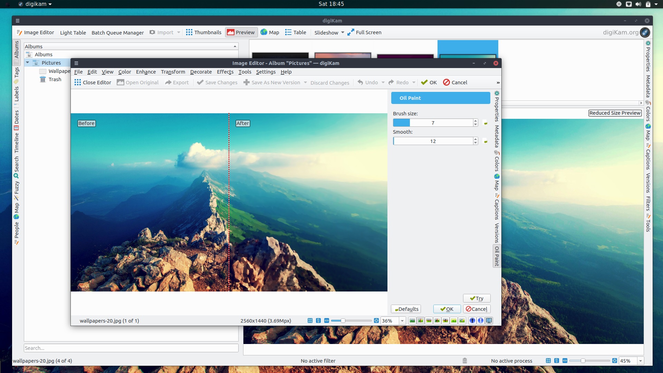Open the Map view in digiKam toolbar
Image resolution: width=663 pixels, height=373 pixels.
coord(270,32)
